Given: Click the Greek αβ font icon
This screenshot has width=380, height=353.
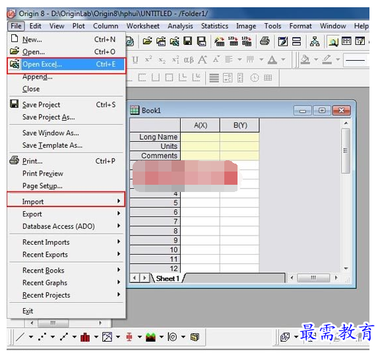Looking at the screenshot, I should pos(189,59).
